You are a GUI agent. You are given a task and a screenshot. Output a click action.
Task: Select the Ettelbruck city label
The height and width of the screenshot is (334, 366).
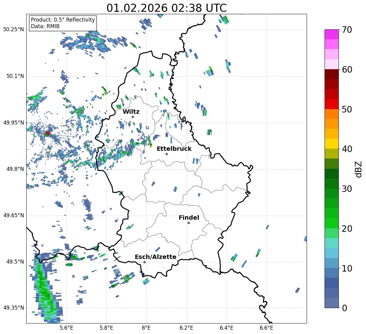(x=174, y=149)
